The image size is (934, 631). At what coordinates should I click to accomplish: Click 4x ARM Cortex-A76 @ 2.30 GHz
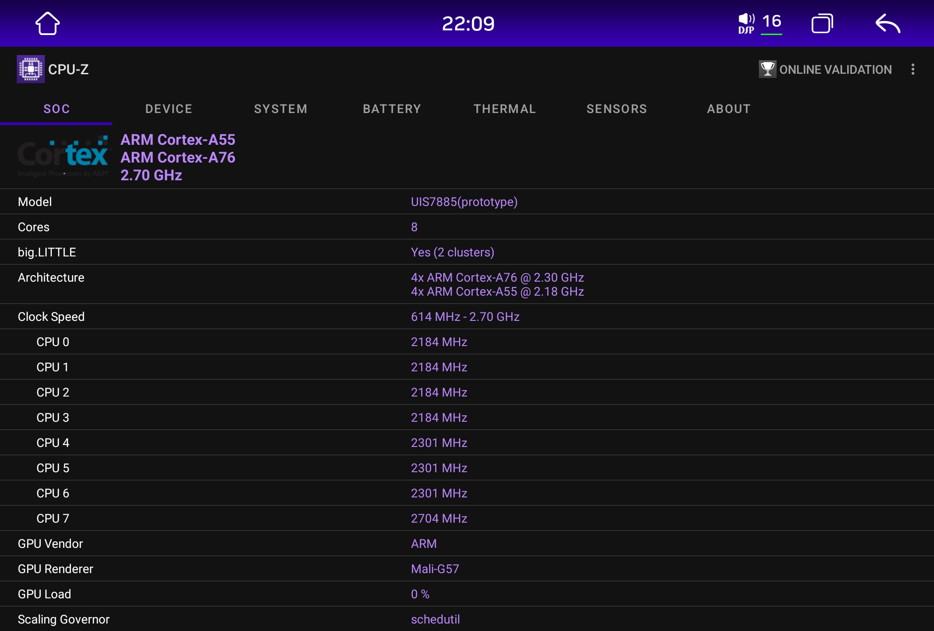point(497,277)
